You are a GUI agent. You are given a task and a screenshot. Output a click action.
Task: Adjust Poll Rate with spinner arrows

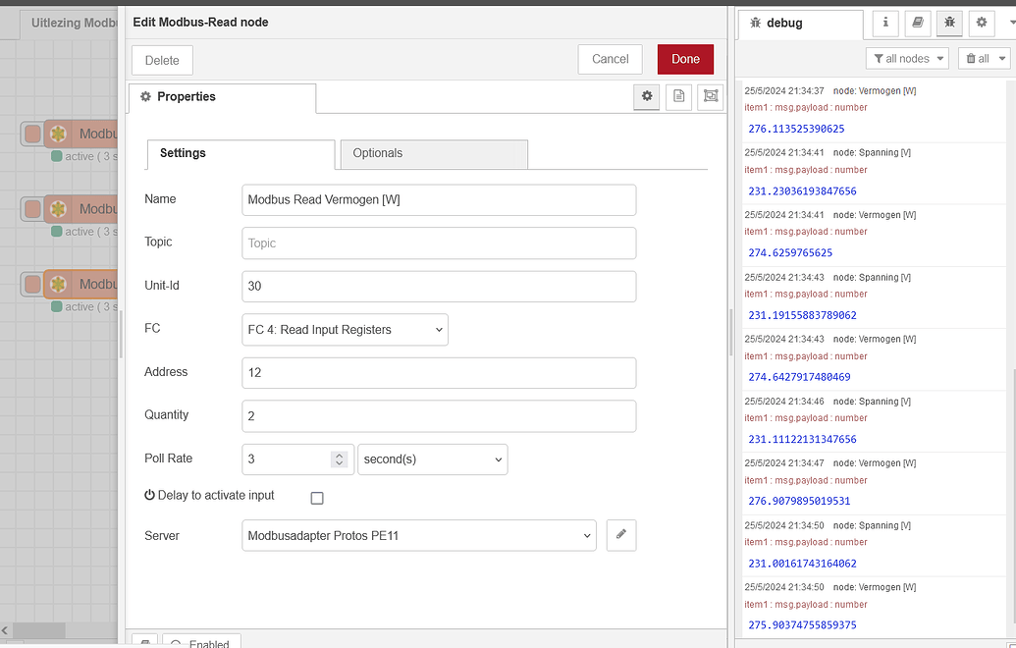pos(339,459)
